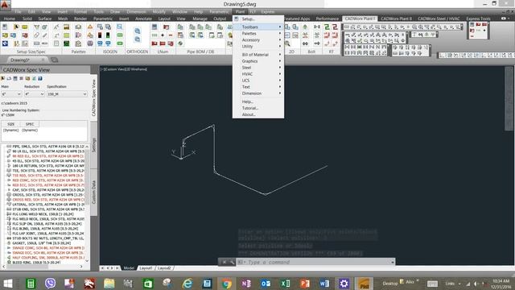Select the Model space tab

129,268
